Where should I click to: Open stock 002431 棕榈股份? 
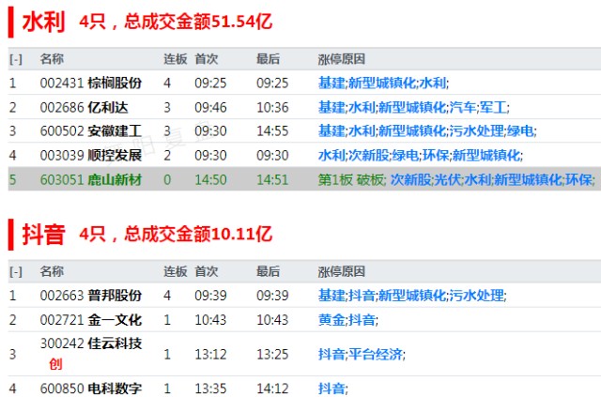[x=91, y=83]
